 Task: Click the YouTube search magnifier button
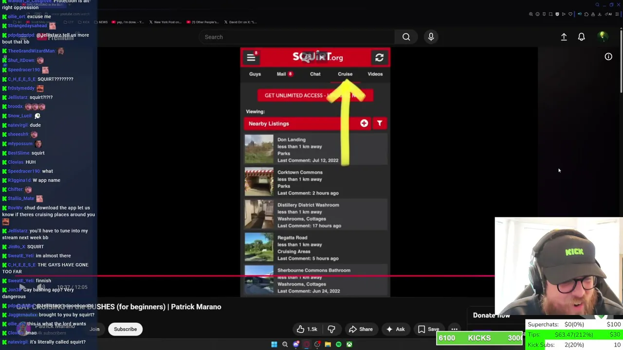coord(406,37)
